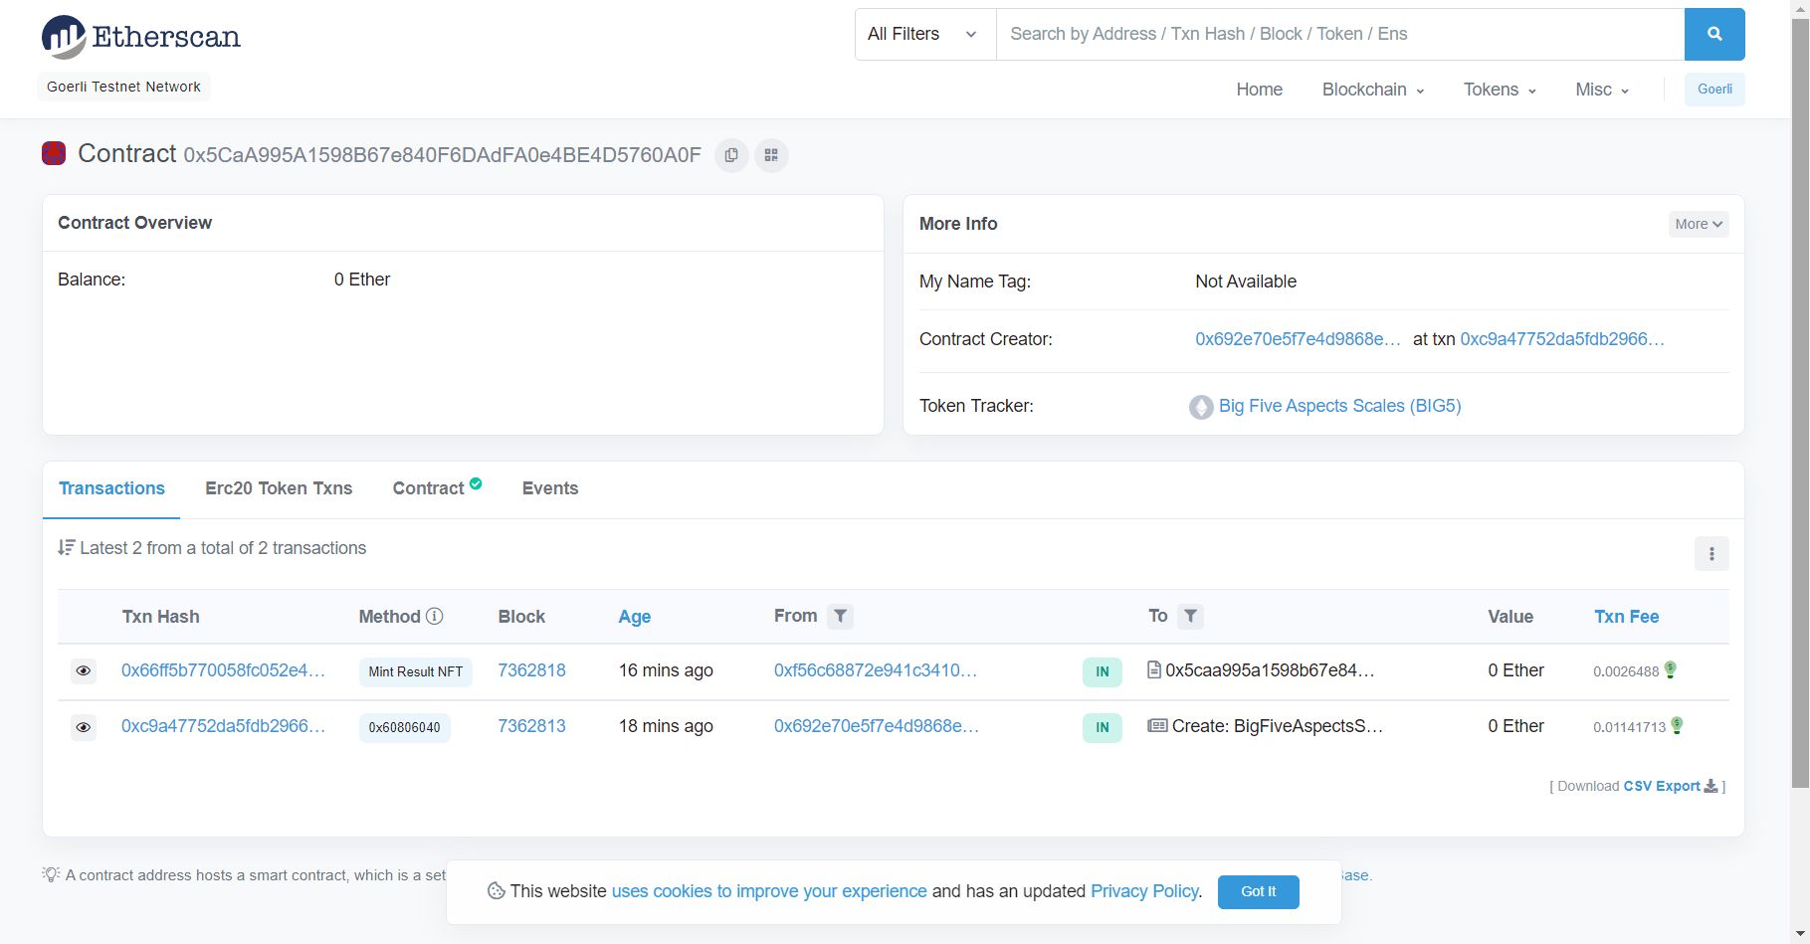Viewport: 1810px width, 944px height.
Task: Click the Txn Fee column header
Action: [x=1626, y=617]
